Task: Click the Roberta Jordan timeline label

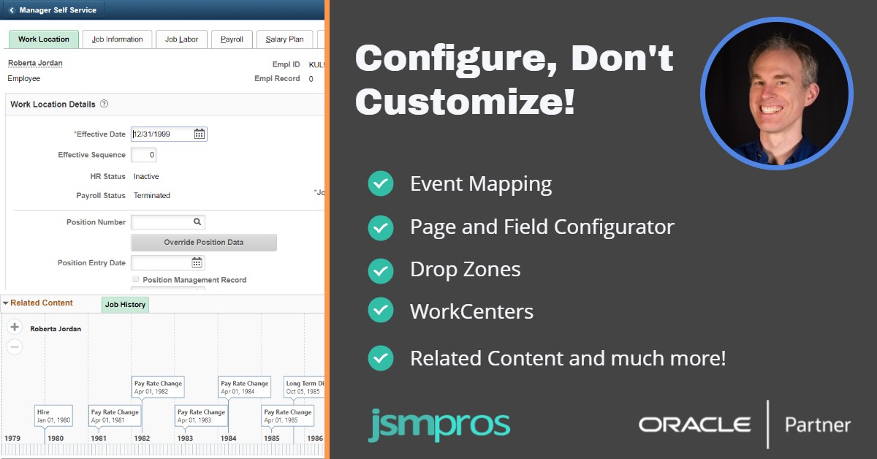Action: coord(56,330)
